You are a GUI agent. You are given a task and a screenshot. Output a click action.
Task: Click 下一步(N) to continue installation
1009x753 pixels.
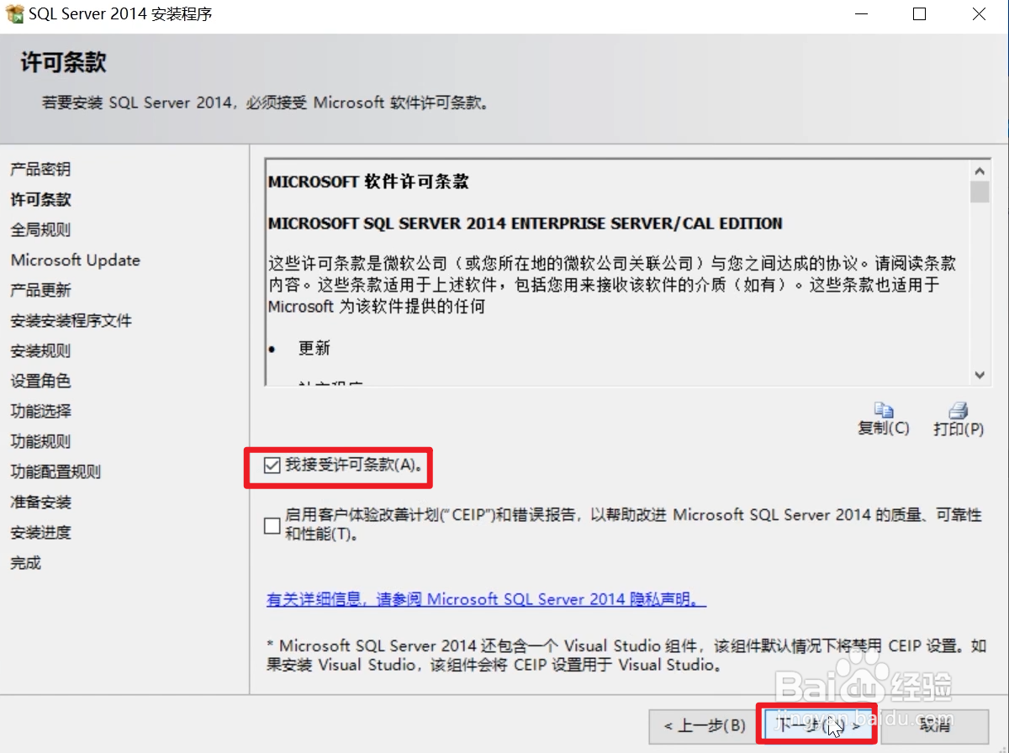[x=816, y=724]
